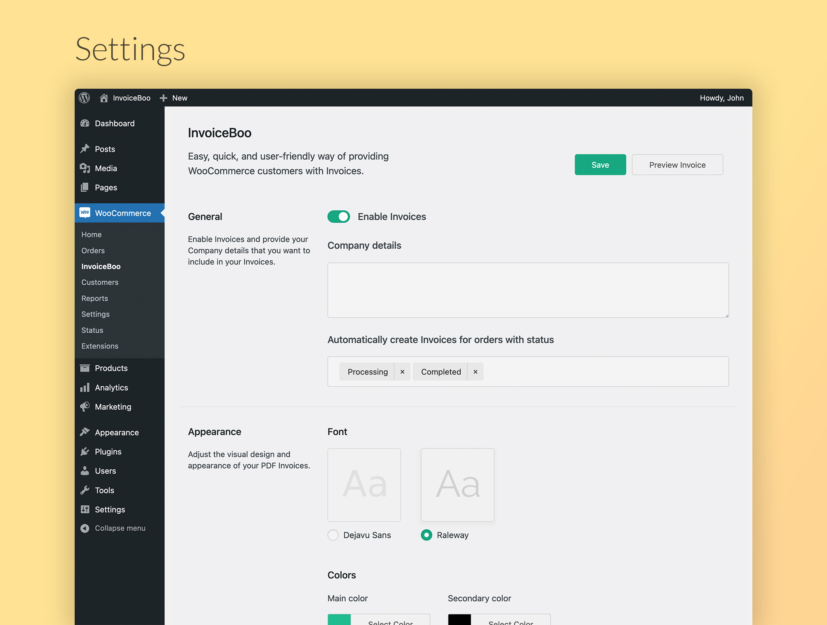Click the home icon beside InvoiceBoo
827x625 pixels.
104,98
